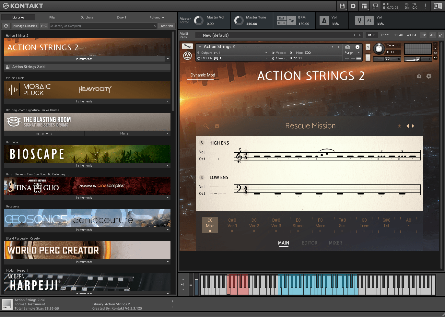
Task: Open the Purge dropdown menu
Action: [352, 53]
